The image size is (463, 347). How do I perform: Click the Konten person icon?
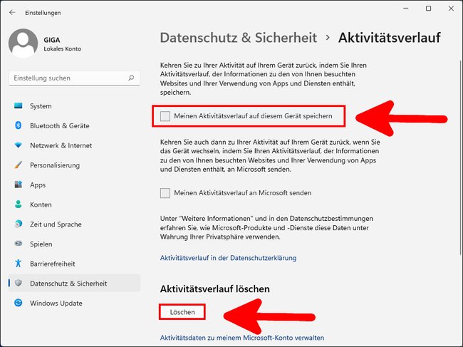point(19,204)
